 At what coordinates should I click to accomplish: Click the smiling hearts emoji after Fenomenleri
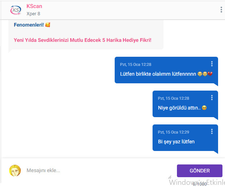pos(48,25)
